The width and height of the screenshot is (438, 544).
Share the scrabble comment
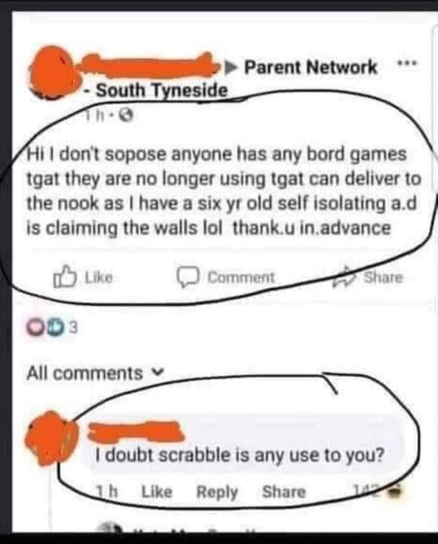pos(284,492)
